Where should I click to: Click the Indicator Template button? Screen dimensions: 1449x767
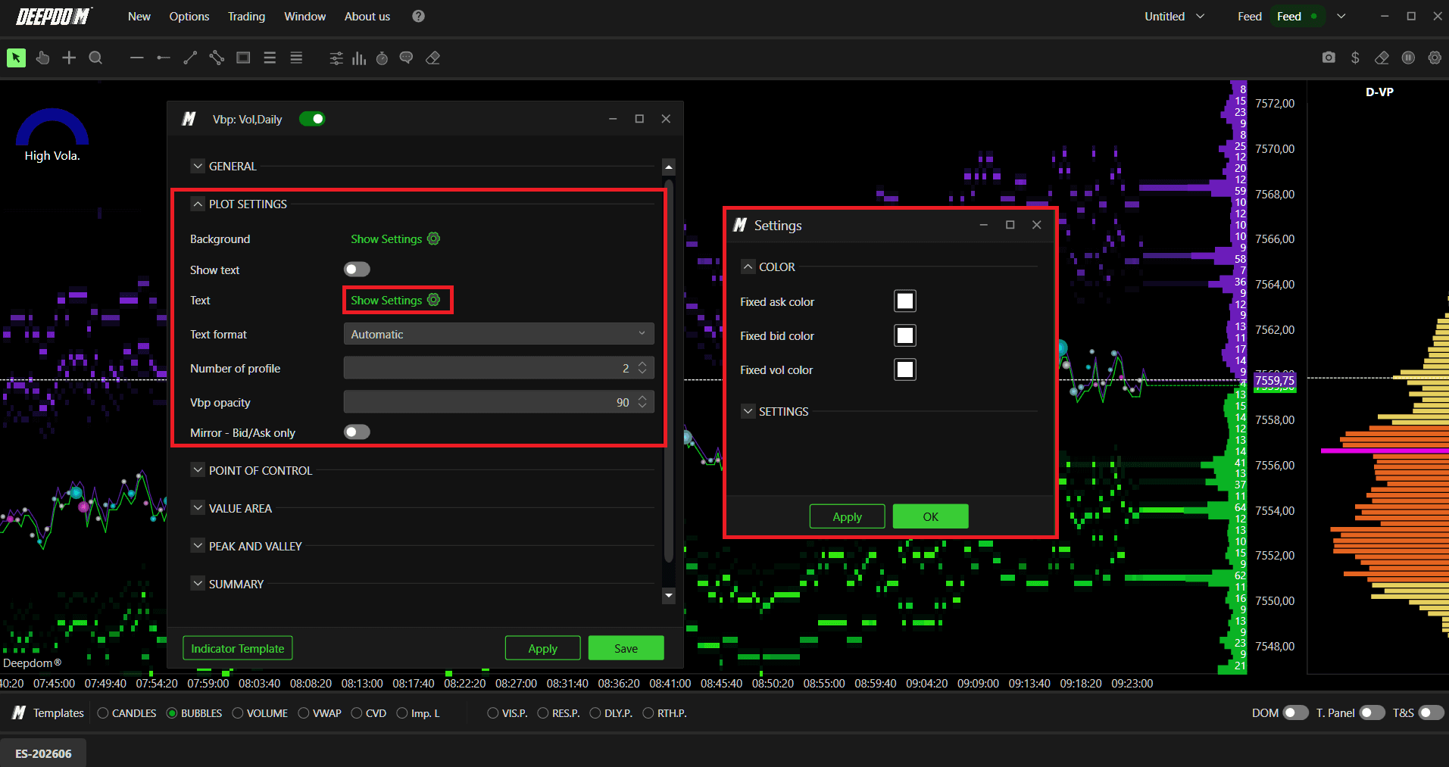(x=238, y=648)
